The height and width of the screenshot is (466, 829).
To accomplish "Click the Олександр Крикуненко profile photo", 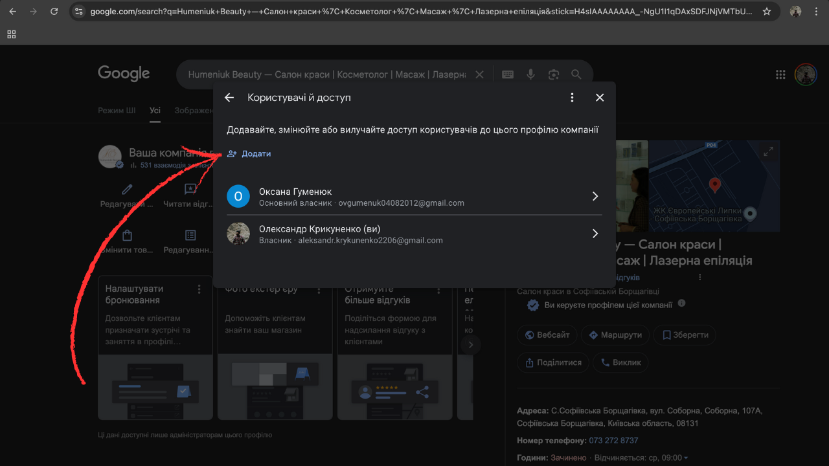I will click(238, 234).
